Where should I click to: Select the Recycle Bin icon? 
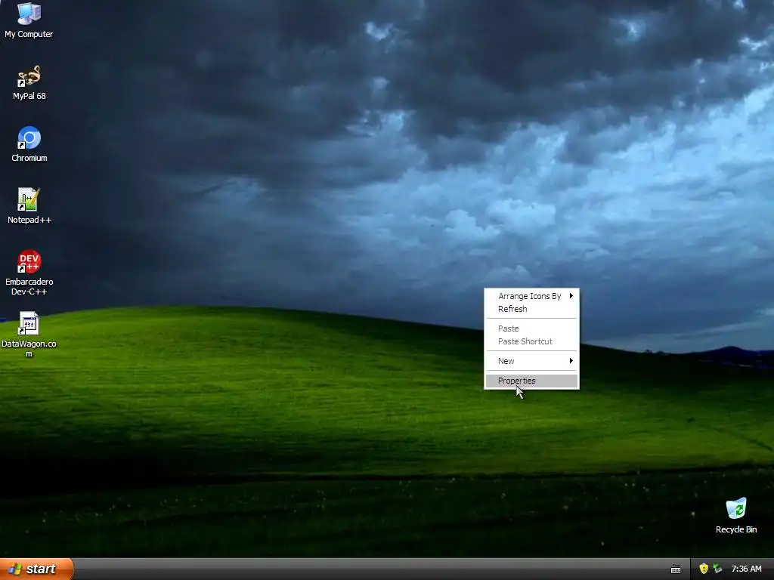point(736,515)
